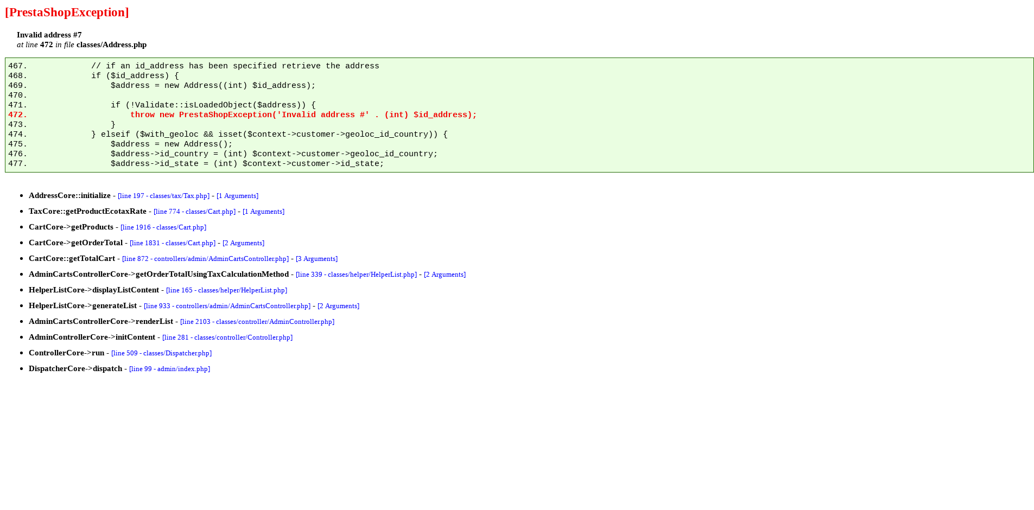Open the line 872 AdminCartsController.php link
Image resolution: width=1034 pixels, height=510 pixels.
click(x=205, y=259)
